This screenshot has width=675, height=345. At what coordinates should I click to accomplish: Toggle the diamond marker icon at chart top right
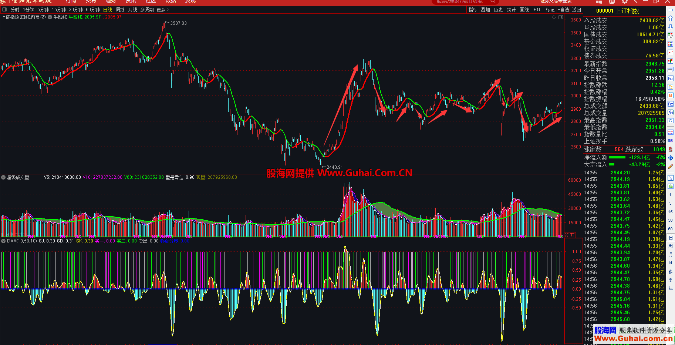tap(554, 17)
